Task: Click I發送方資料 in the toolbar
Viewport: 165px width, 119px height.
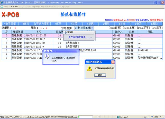Action: click(x=42, y=23)
